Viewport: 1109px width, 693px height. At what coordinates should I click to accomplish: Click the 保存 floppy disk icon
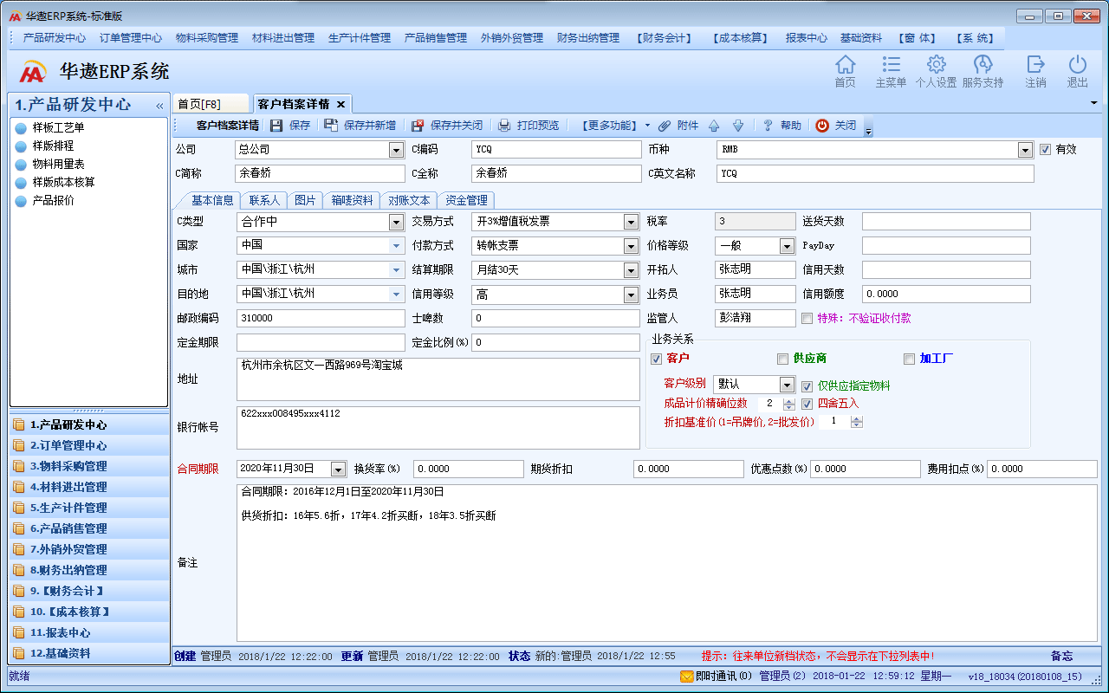(276, 126)
